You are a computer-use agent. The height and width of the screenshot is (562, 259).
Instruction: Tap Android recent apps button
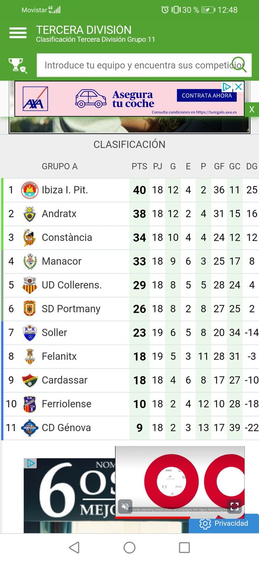coord(185,547)
